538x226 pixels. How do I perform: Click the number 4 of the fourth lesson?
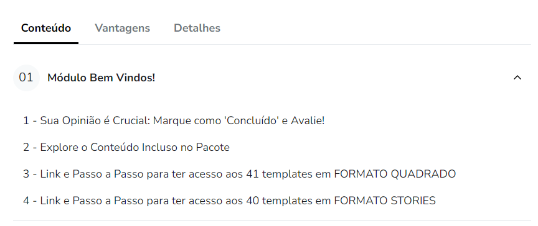(x=26, y=201)
